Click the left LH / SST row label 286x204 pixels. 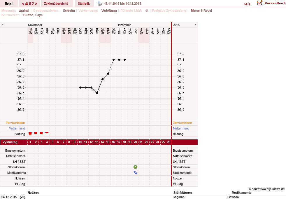tap(19, 162)
